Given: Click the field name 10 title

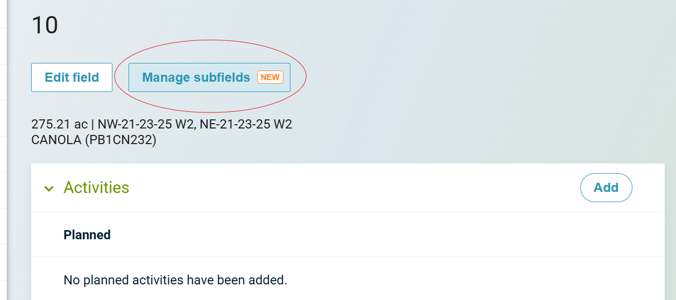Looking at the screenshot, I should [45, 25].
